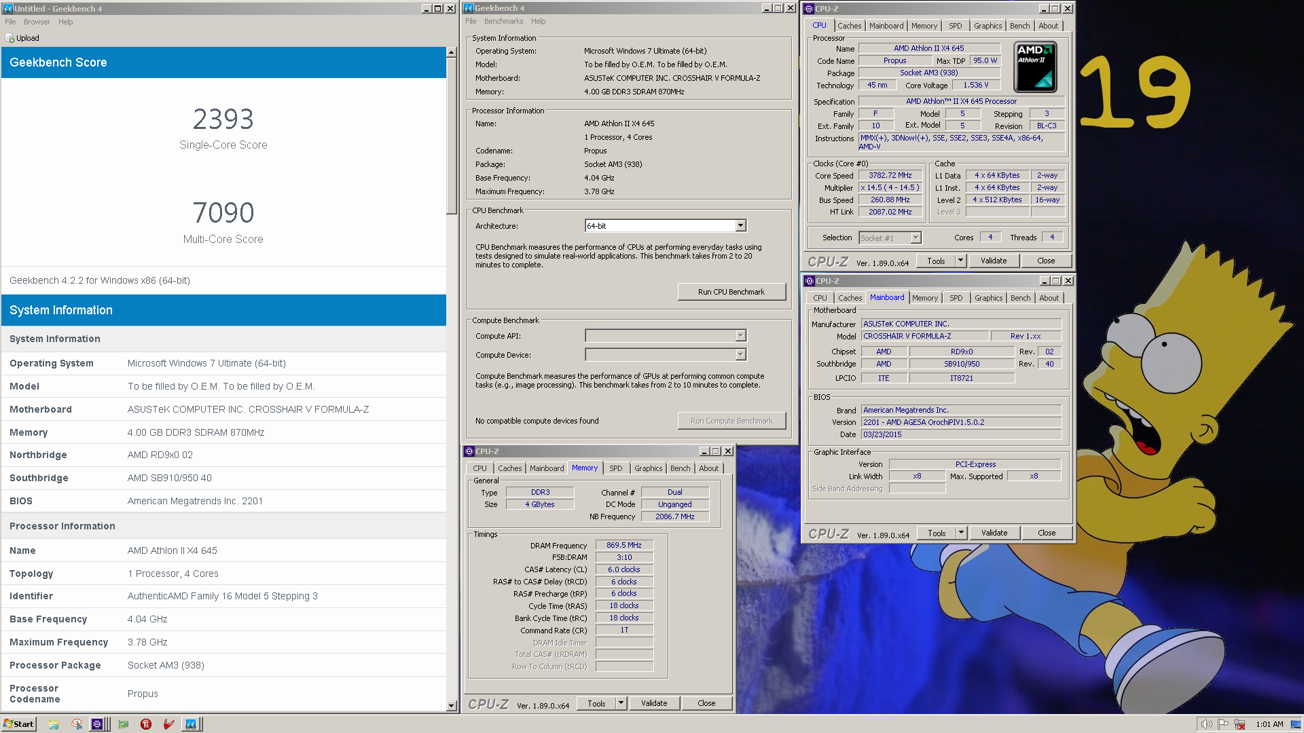The width and height of the screenshot is (1304, 733).
Task: Click Run CPU Benchmark button
Action: click(731, 292)
